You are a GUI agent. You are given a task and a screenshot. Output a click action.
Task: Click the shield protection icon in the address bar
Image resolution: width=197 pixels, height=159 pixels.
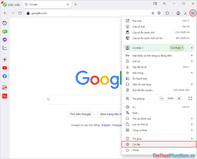159,13
